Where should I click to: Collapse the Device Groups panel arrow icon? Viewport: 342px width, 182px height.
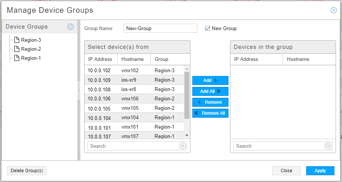[x=71, y=27]
